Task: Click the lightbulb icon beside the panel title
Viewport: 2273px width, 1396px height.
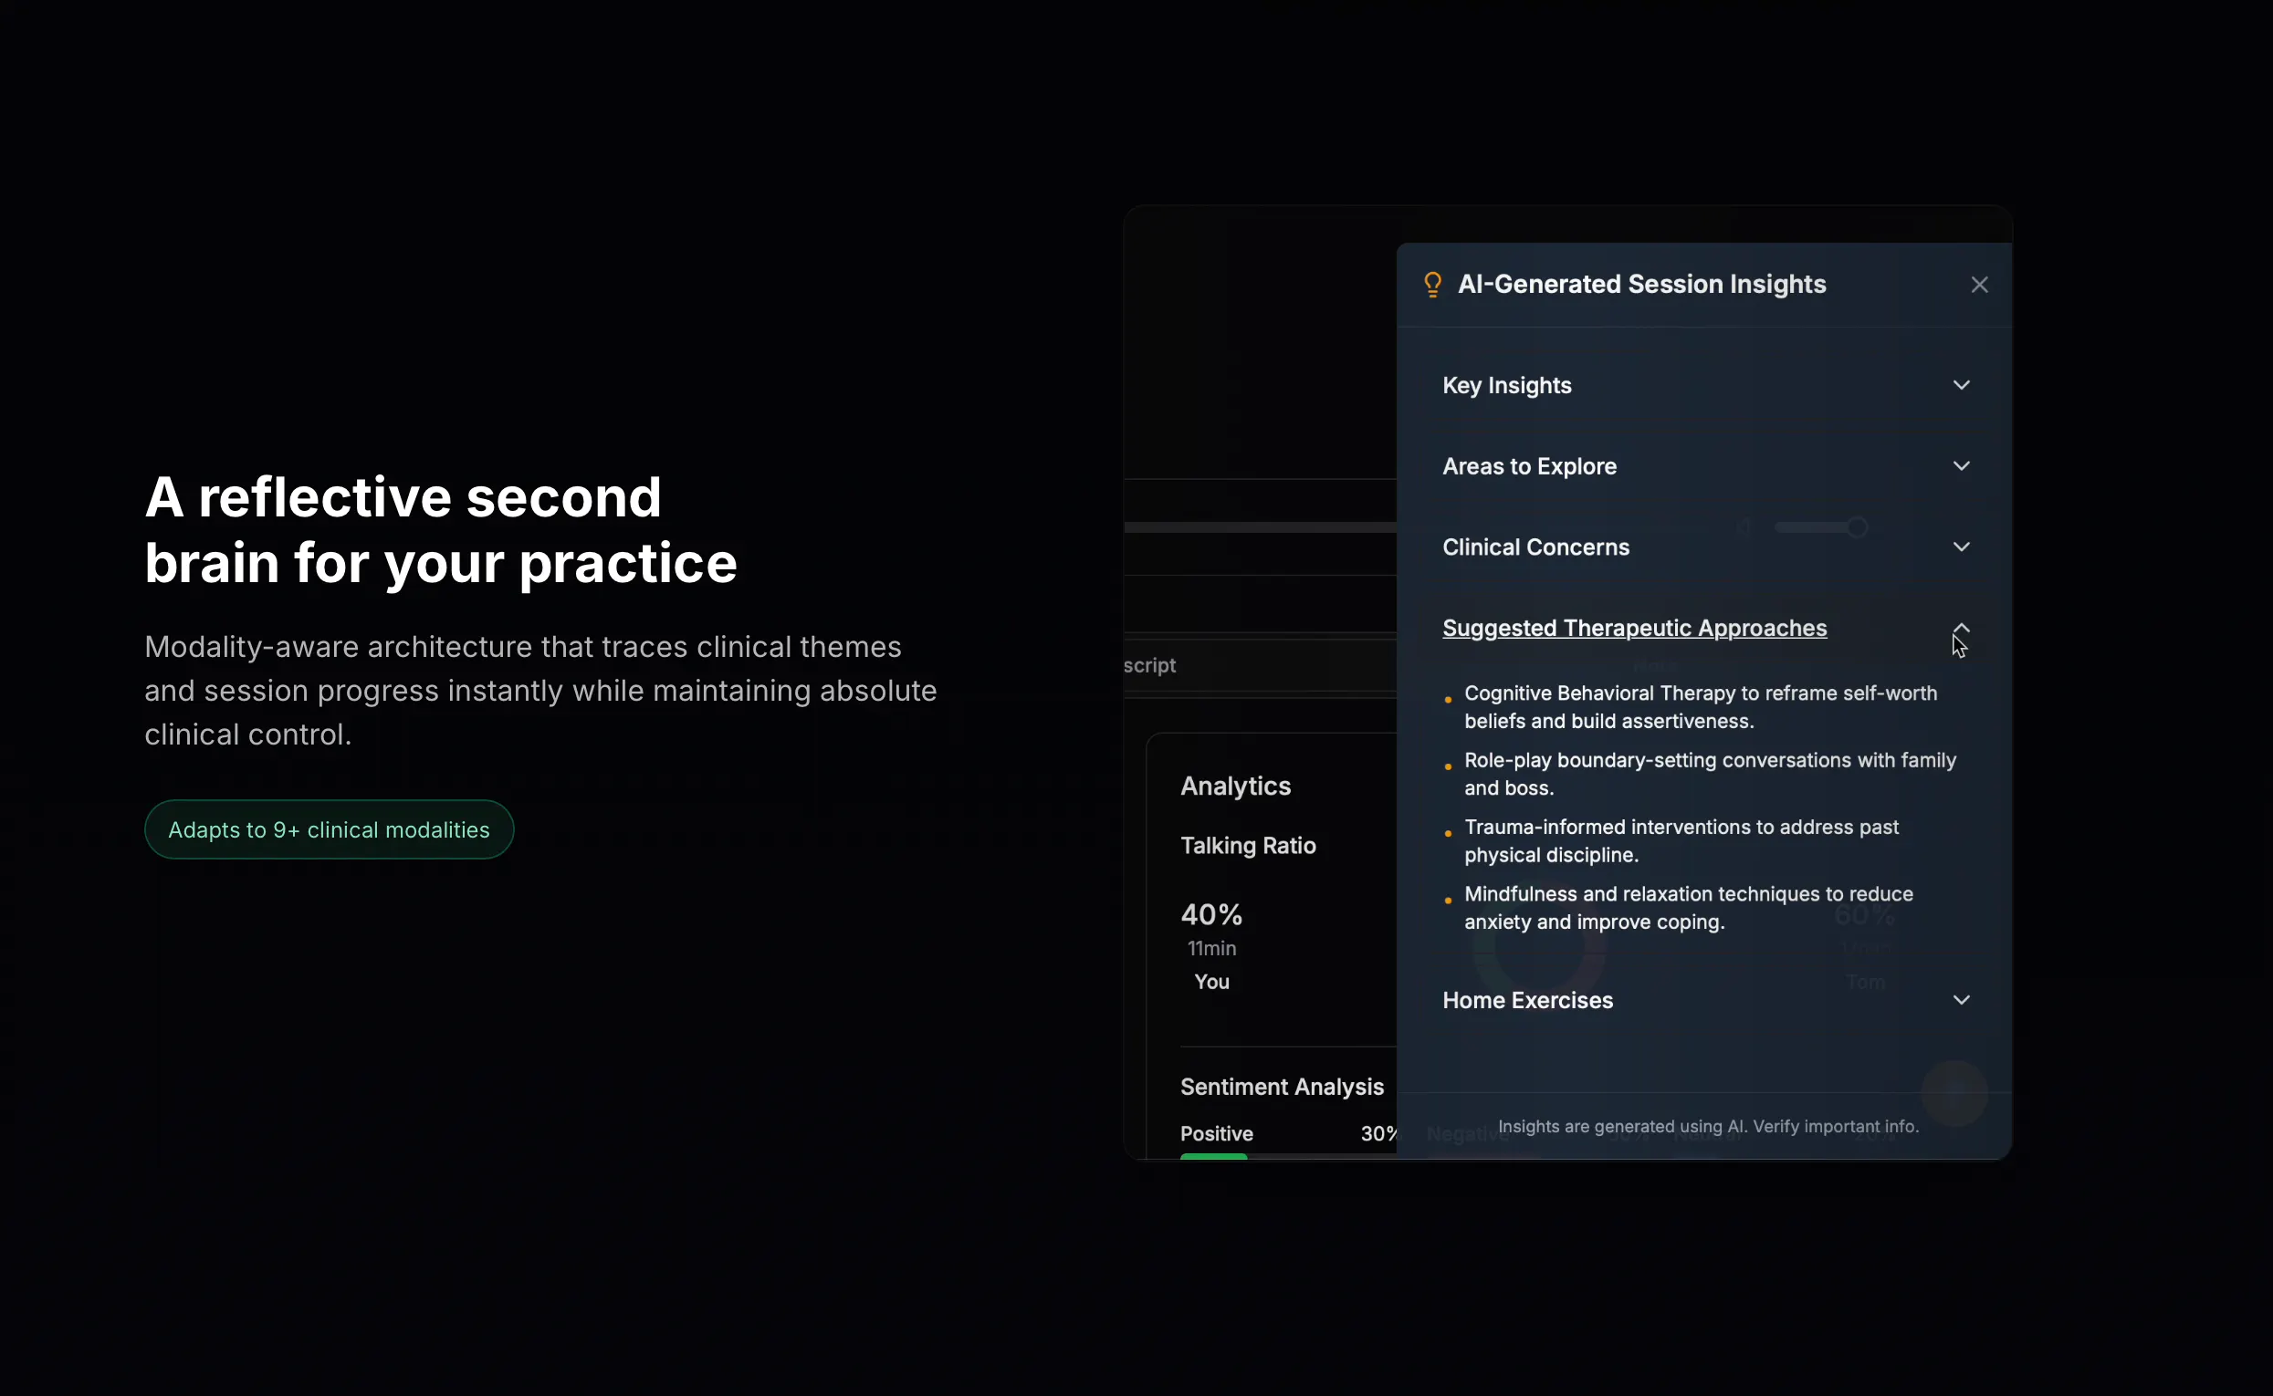Action: (1432, 285)
